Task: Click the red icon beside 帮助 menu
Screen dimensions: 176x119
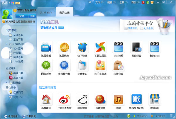Action: click(x=143, y=2)
